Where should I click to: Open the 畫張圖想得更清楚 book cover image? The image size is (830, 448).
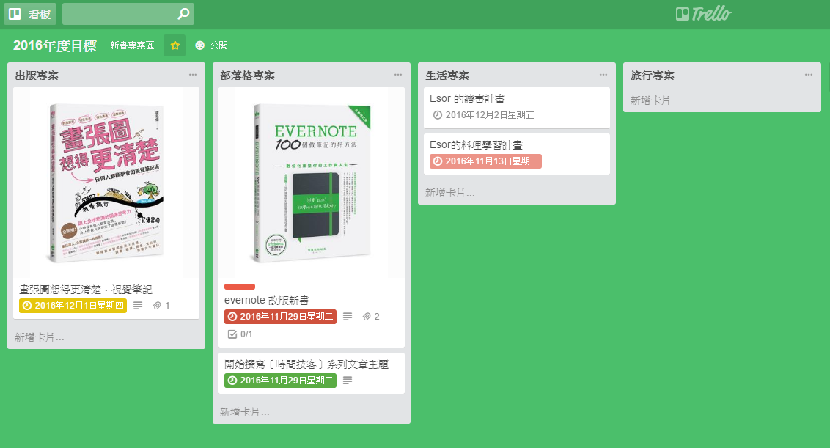[106, 183]
